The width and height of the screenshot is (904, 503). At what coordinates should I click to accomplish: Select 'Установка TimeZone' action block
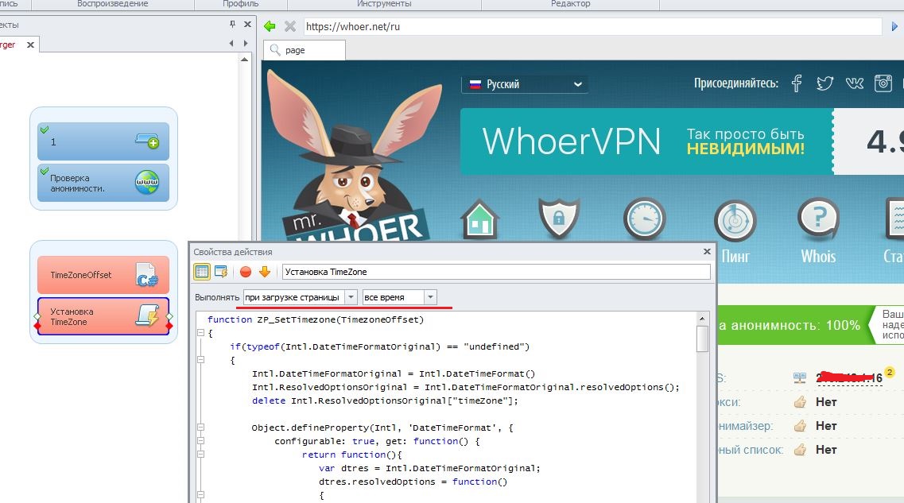[103, 316]
